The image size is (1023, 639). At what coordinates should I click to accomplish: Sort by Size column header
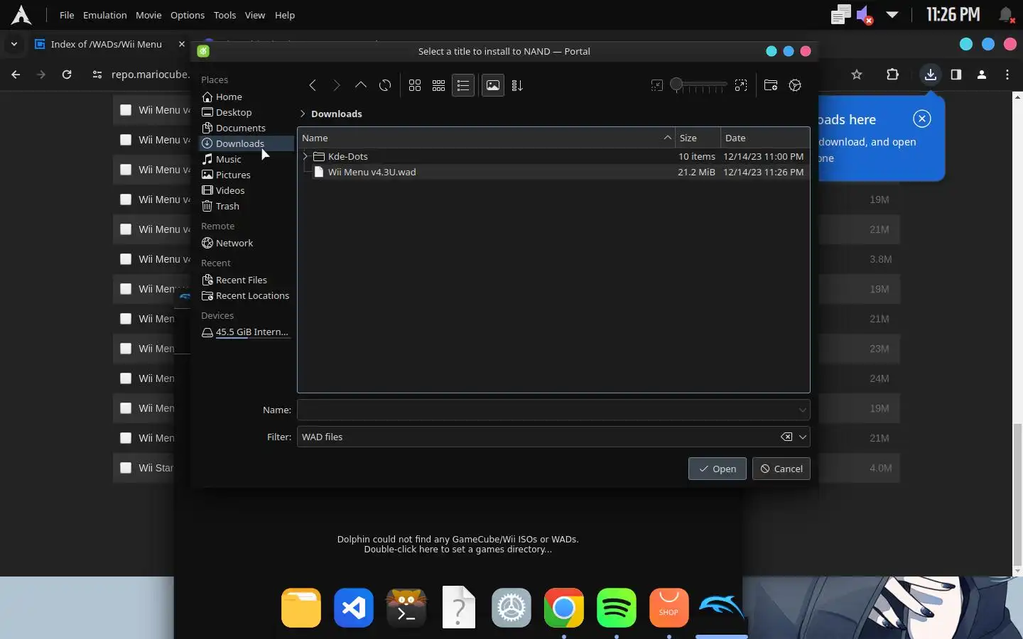tap(698, 138)
